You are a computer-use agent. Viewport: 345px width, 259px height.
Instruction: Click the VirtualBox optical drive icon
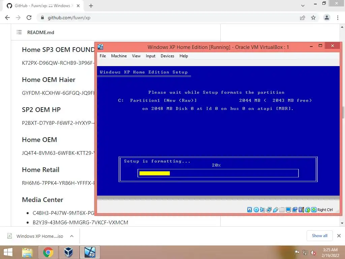[x=256, y=210]
